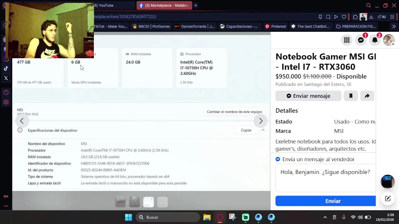Viewport: 399px width, 224px height.
Task: Open Messenger chats icon
Action: coord(361,40)
